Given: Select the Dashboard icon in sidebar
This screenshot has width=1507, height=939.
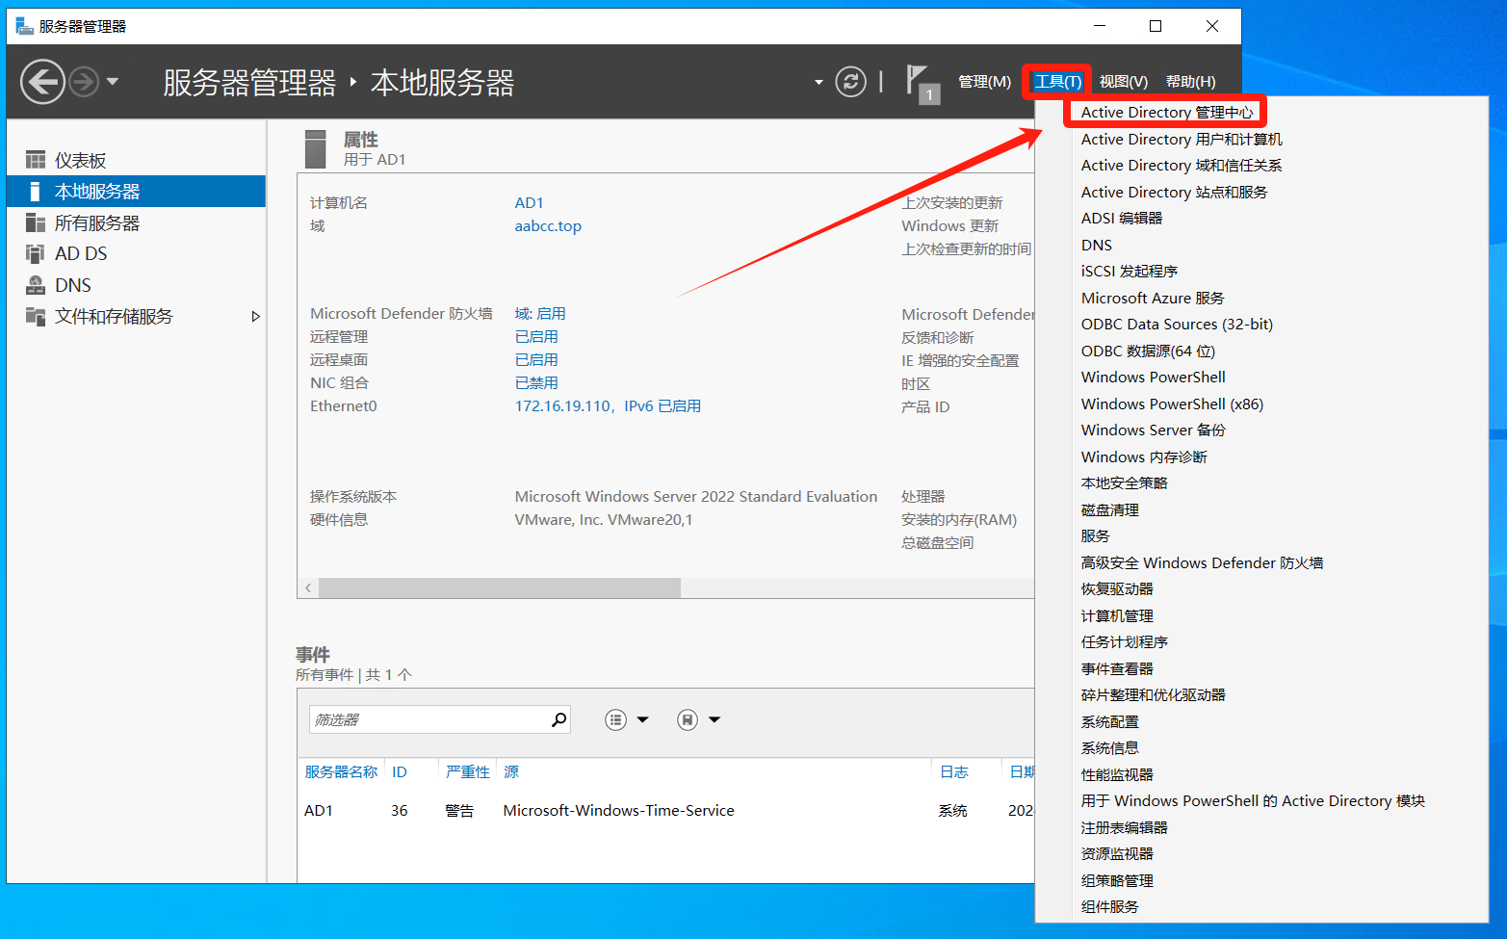Looking at the screenshot, I should point(36,160).
